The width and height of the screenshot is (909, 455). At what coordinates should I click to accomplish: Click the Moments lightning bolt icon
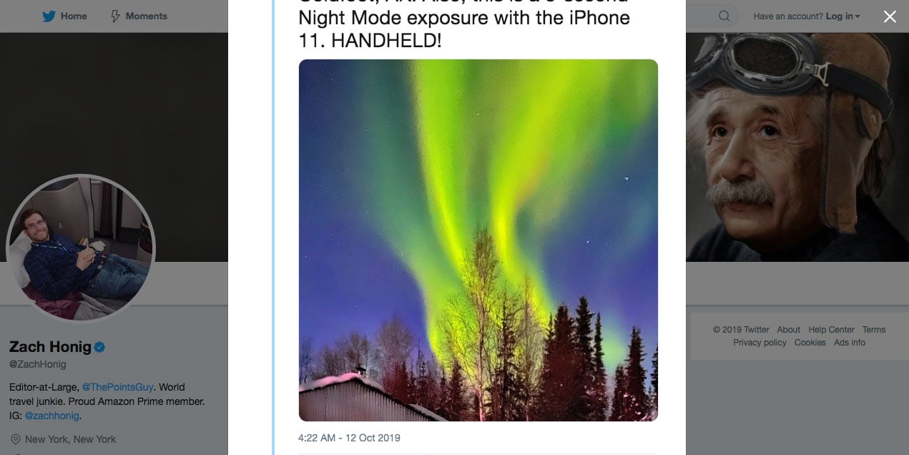(115, 16)
